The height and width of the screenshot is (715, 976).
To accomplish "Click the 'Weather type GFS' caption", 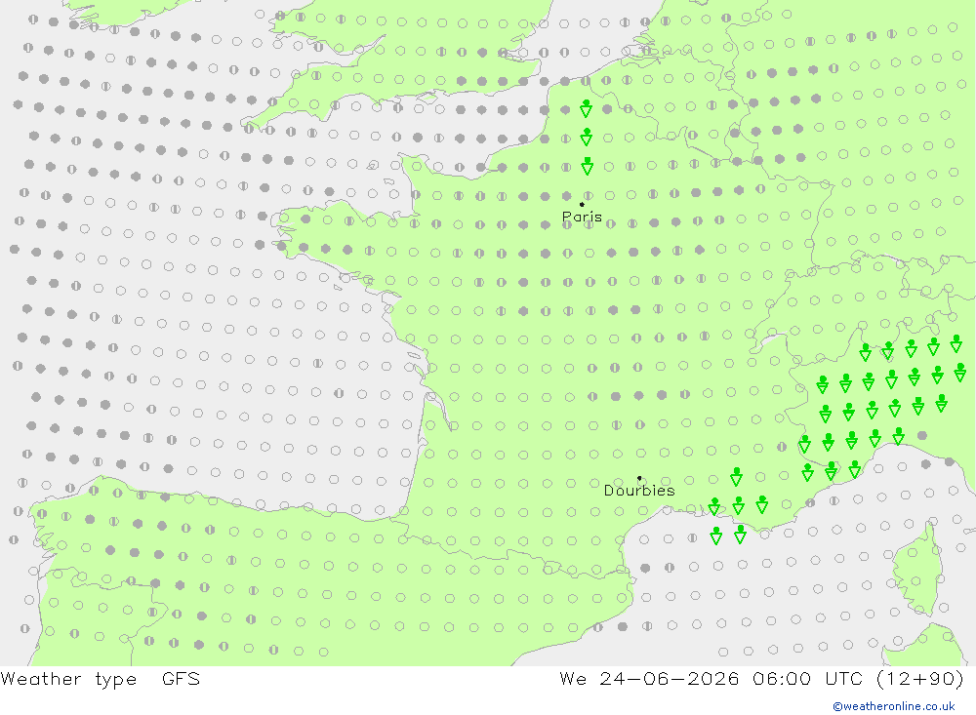I will coord(101,679).
